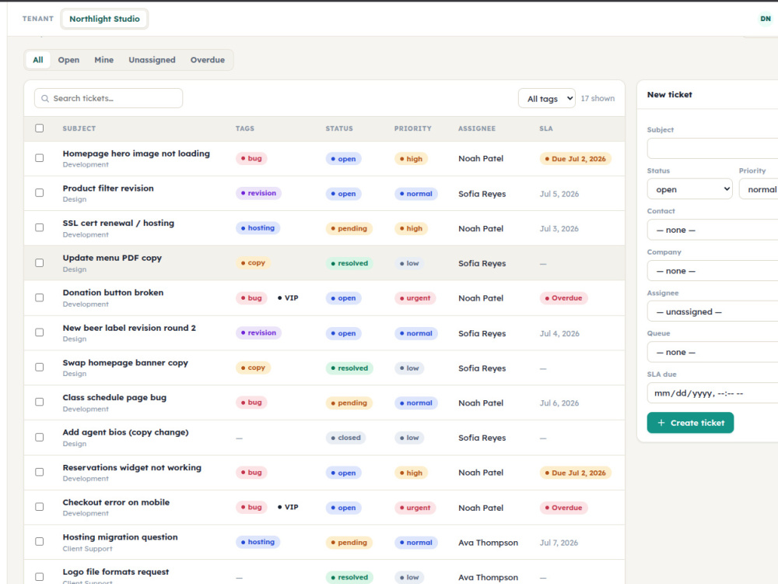Click the Search tickets input field

[109, 98]
